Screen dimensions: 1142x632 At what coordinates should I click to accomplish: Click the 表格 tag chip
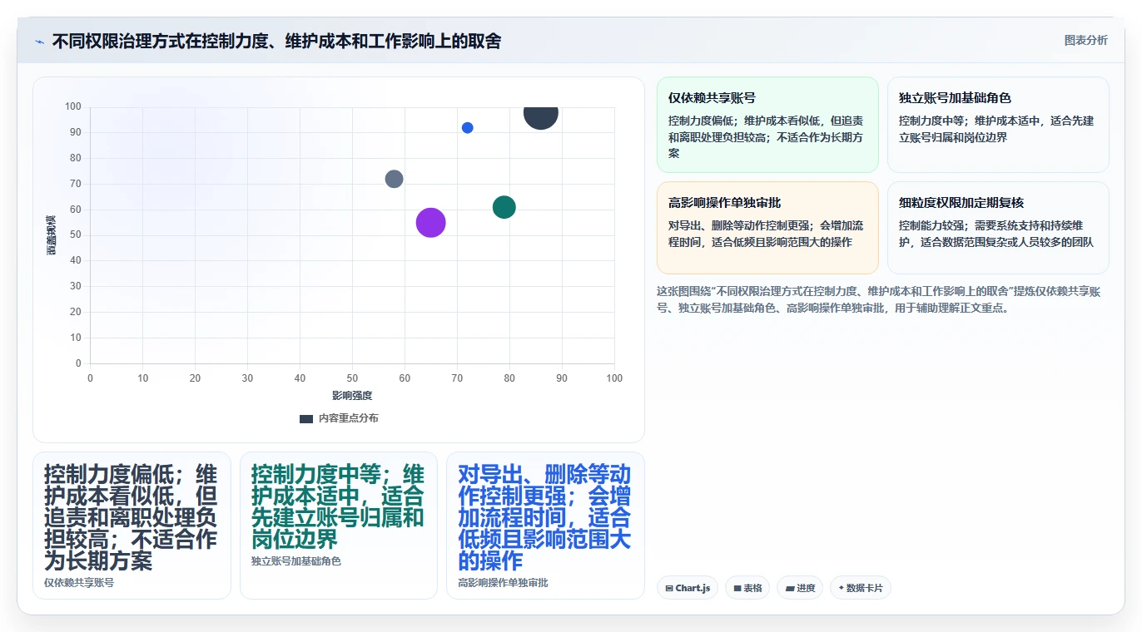click(x=747, y=588)
